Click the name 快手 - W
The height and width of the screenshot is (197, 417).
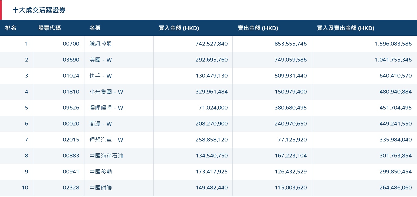point(101,76)
